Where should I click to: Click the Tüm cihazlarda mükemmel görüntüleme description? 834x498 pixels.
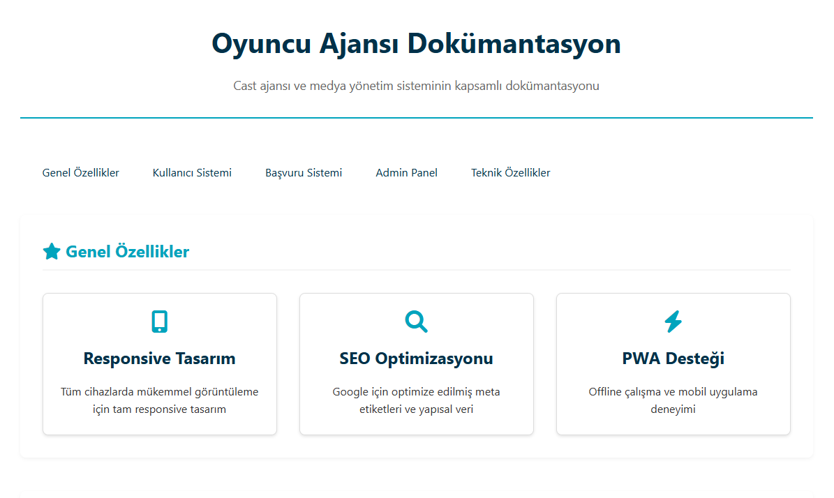pos(159,400)
